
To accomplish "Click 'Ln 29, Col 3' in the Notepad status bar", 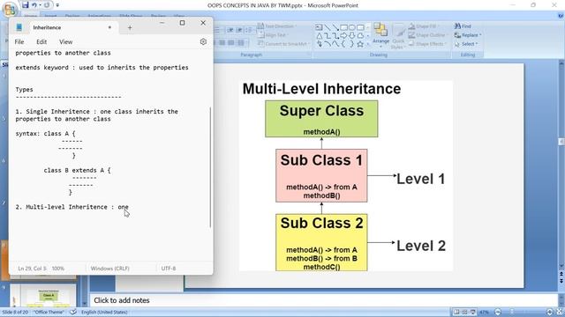I will coord(32,268).
